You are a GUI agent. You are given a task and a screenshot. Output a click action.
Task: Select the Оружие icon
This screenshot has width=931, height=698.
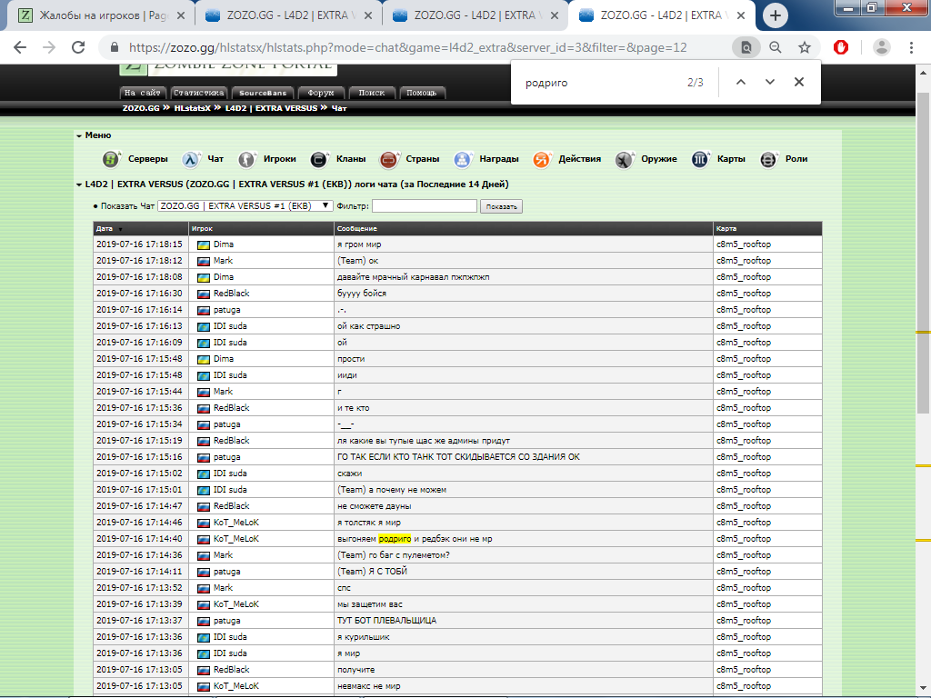click(624, 159)
